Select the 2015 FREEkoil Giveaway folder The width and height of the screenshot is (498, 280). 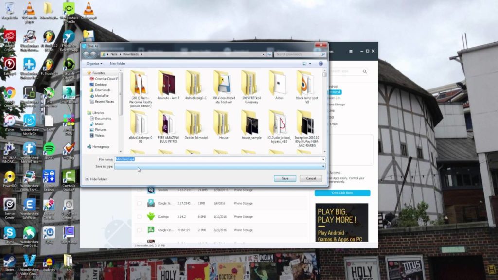click(x=251, y=87)
